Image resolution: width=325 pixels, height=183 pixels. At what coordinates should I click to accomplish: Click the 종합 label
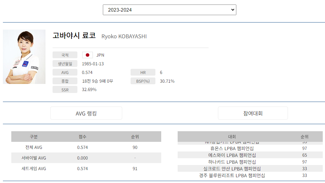(x=65, y=81)
